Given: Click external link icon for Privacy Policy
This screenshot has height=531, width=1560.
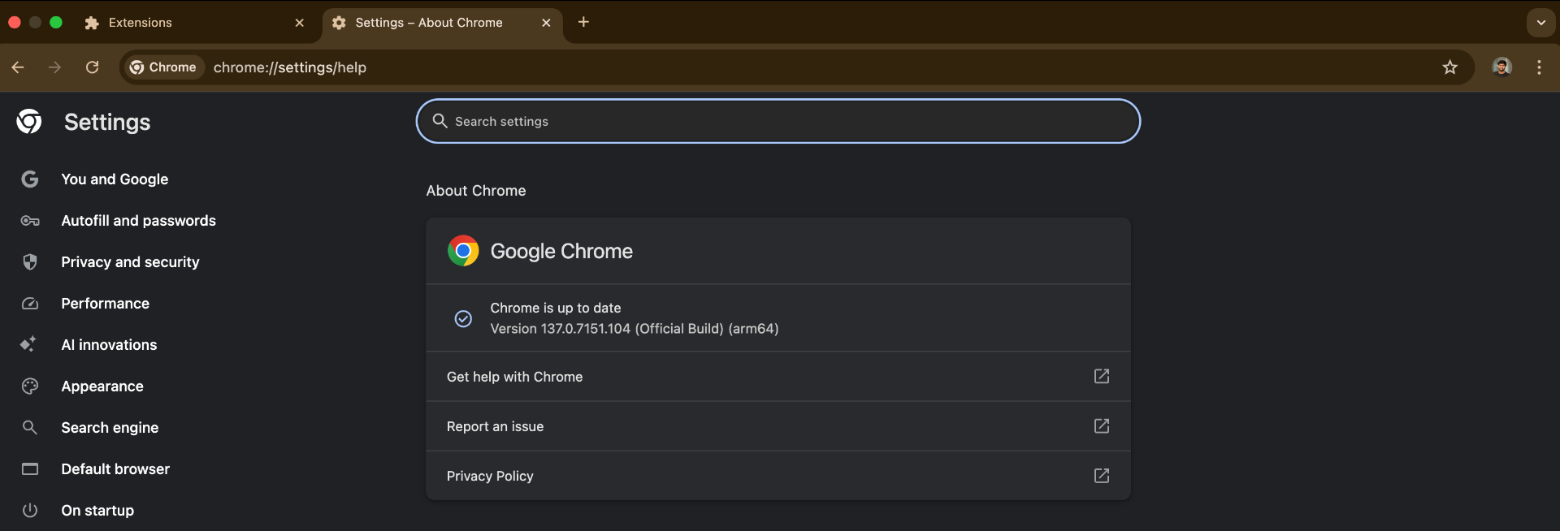Looking at the screenshot, I should (1102, 475).
